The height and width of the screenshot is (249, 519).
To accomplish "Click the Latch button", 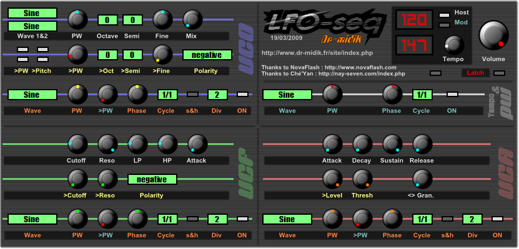I will click(x=475, y=73).
